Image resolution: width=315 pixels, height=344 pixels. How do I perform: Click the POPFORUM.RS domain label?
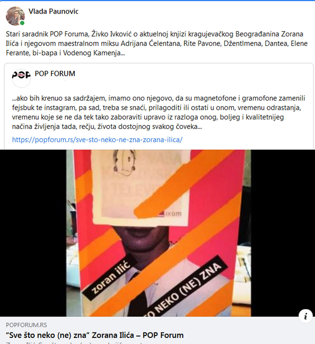pyautogui.click(x=26, y=325)
